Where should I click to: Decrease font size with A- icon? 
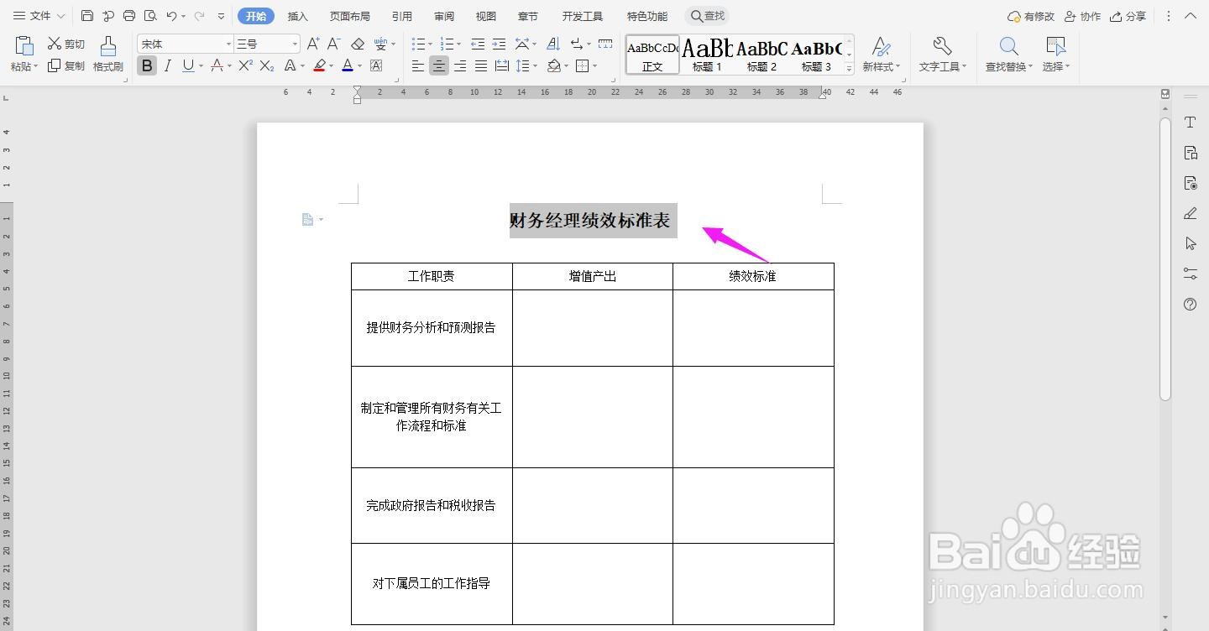tap(333, 44)
